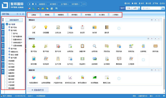Open the 销售管理 dropdown menu

pos(43,4)
